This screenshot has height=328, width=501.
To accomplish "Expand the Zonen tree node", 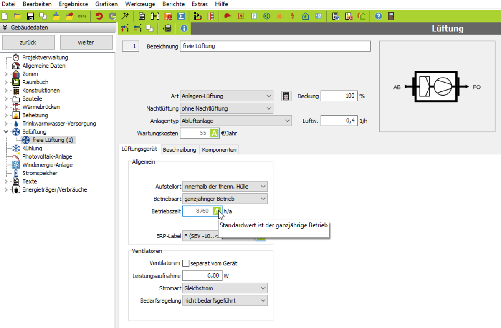I will [x=6, y=74].
